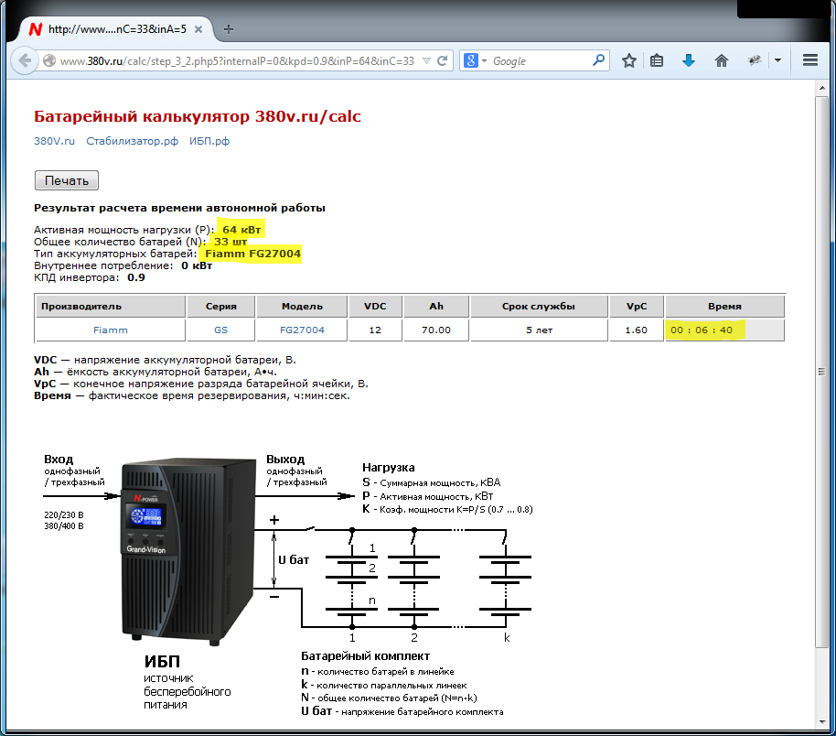
Task: Open the Стабилизатор.рф link
Action: click(133, 141)
